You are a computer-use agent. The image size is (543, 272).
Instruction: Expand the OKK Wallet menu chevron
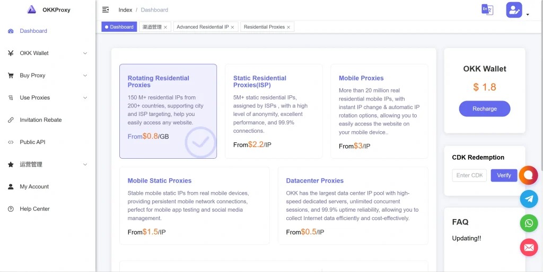pyautogui.click(x=85, y=53)
